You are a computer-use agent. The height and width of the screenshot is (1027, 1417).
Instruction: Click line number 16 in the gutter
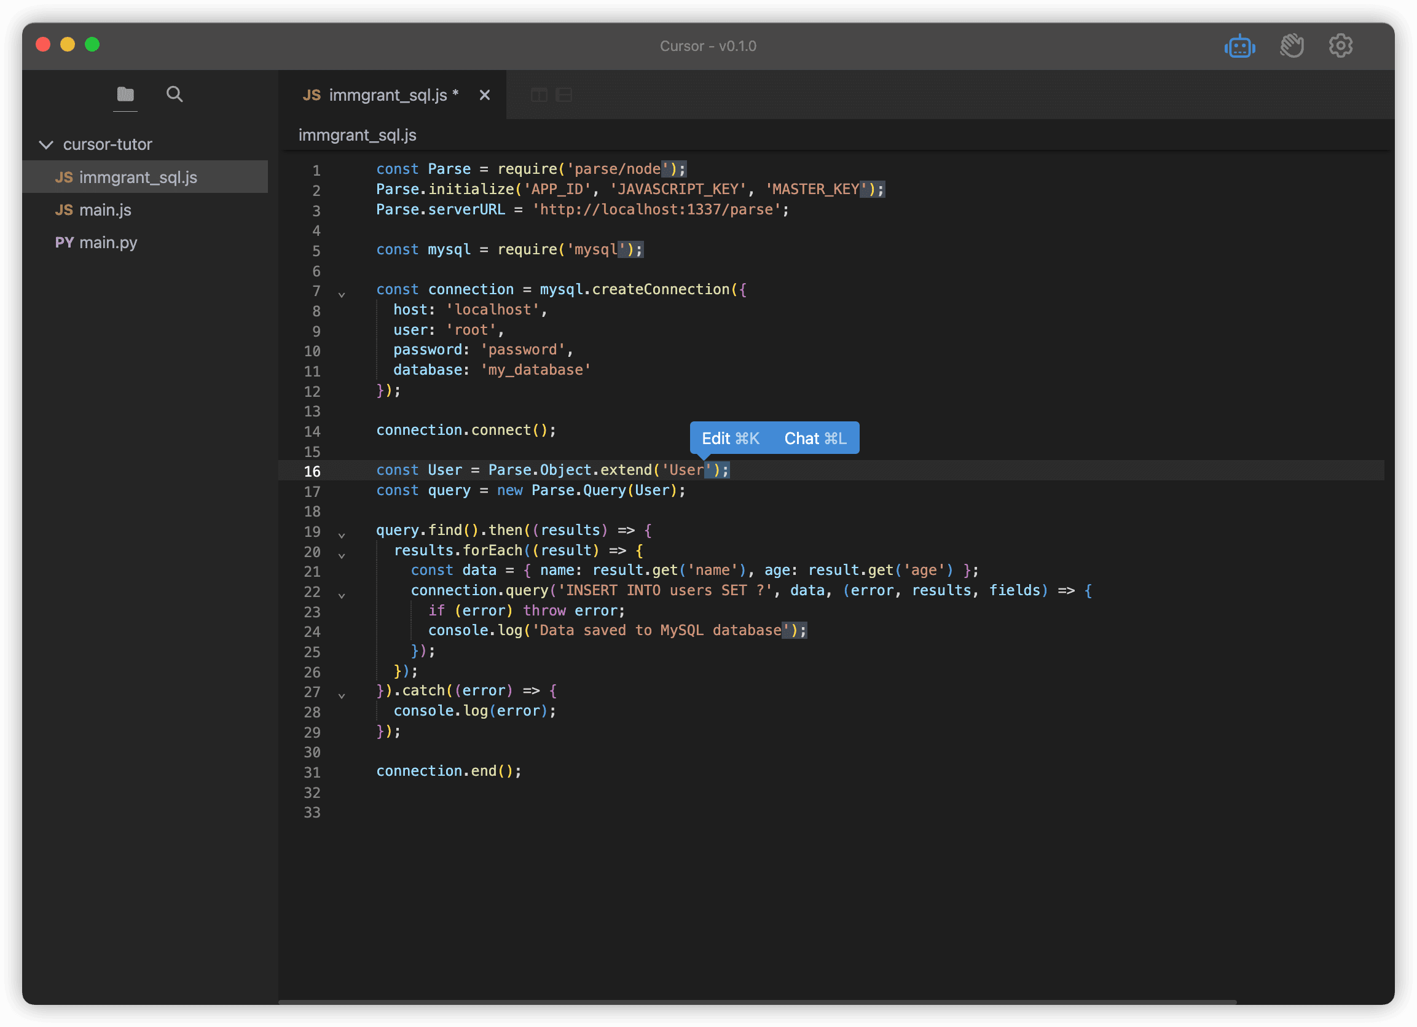point(312,471)
